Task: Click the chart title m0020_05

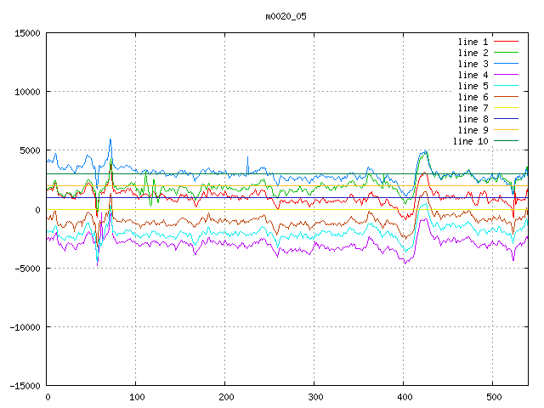Action: click(x=285, y=16)
